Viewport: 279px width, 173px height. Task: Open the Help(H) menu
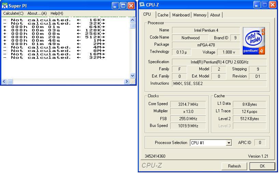(57, 13)
